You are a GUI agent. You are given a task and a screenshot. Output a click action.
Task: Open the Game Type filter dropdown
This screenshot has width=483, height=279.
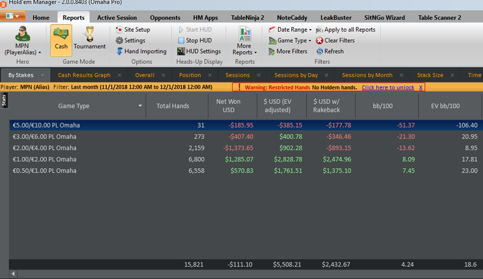tap(290, 40)
